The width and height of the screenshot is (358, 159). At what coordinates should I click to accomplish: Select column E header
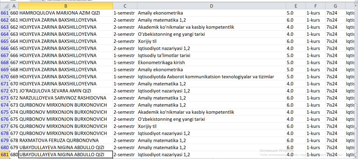pyautogui.click(x=296, y=6)
